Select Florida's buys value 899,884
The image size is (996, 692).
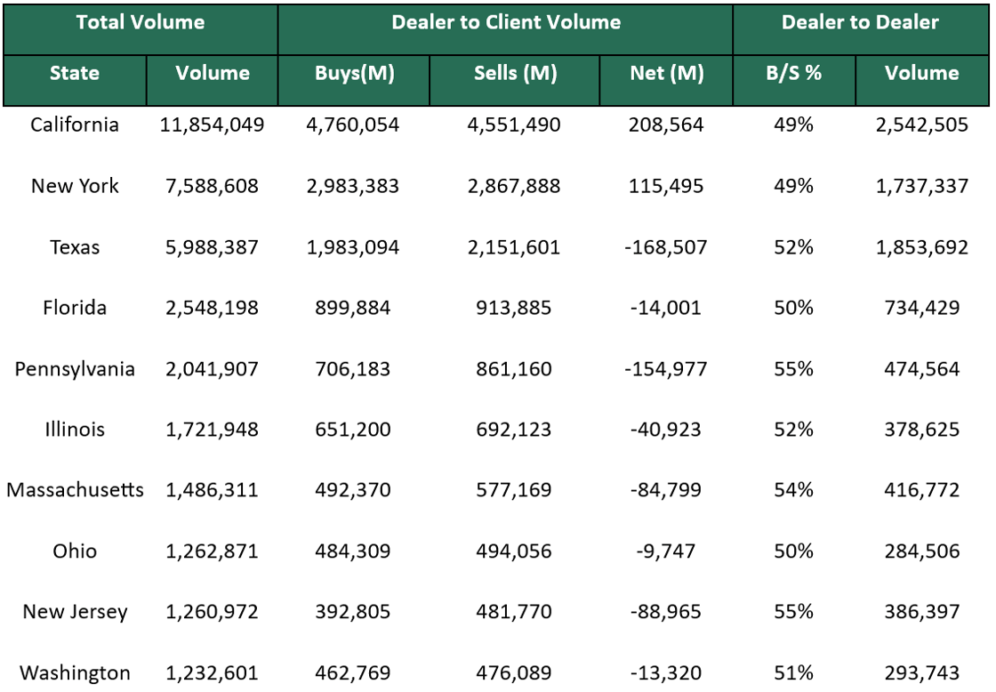tap(352, 309)
